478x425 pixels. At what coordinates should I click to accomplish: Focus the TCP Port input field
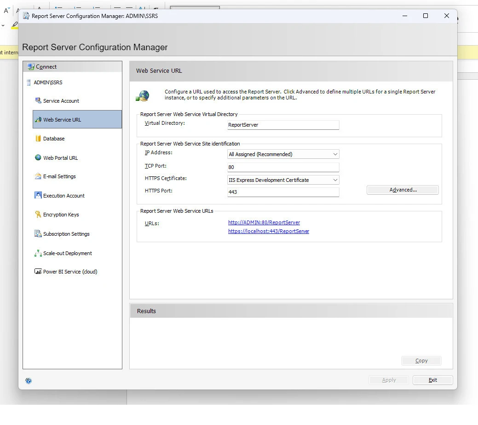click(283, 167)
